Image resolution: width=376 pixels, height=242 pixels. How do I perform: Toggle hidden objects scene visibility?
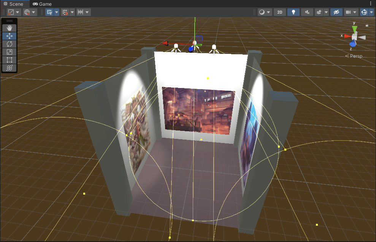[x=336, y=12]
